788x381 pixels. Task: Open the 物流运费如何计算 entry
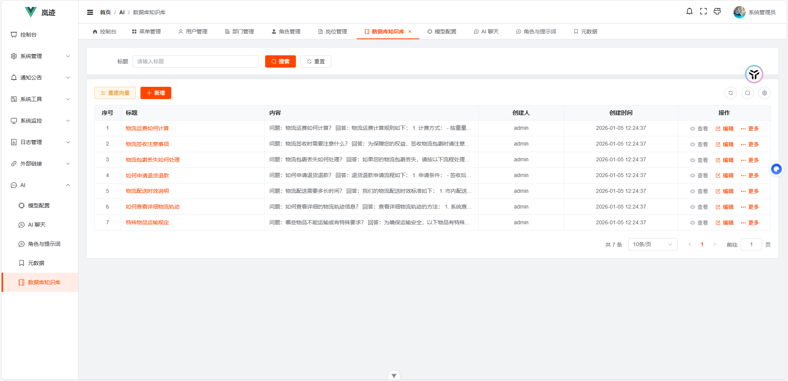pyautogui.click(x=147, y=128)
